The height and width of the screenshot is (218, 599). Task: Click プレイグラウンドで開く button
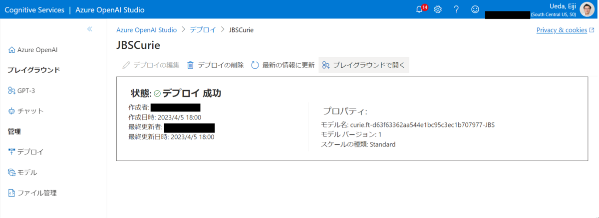coord(364,65)
